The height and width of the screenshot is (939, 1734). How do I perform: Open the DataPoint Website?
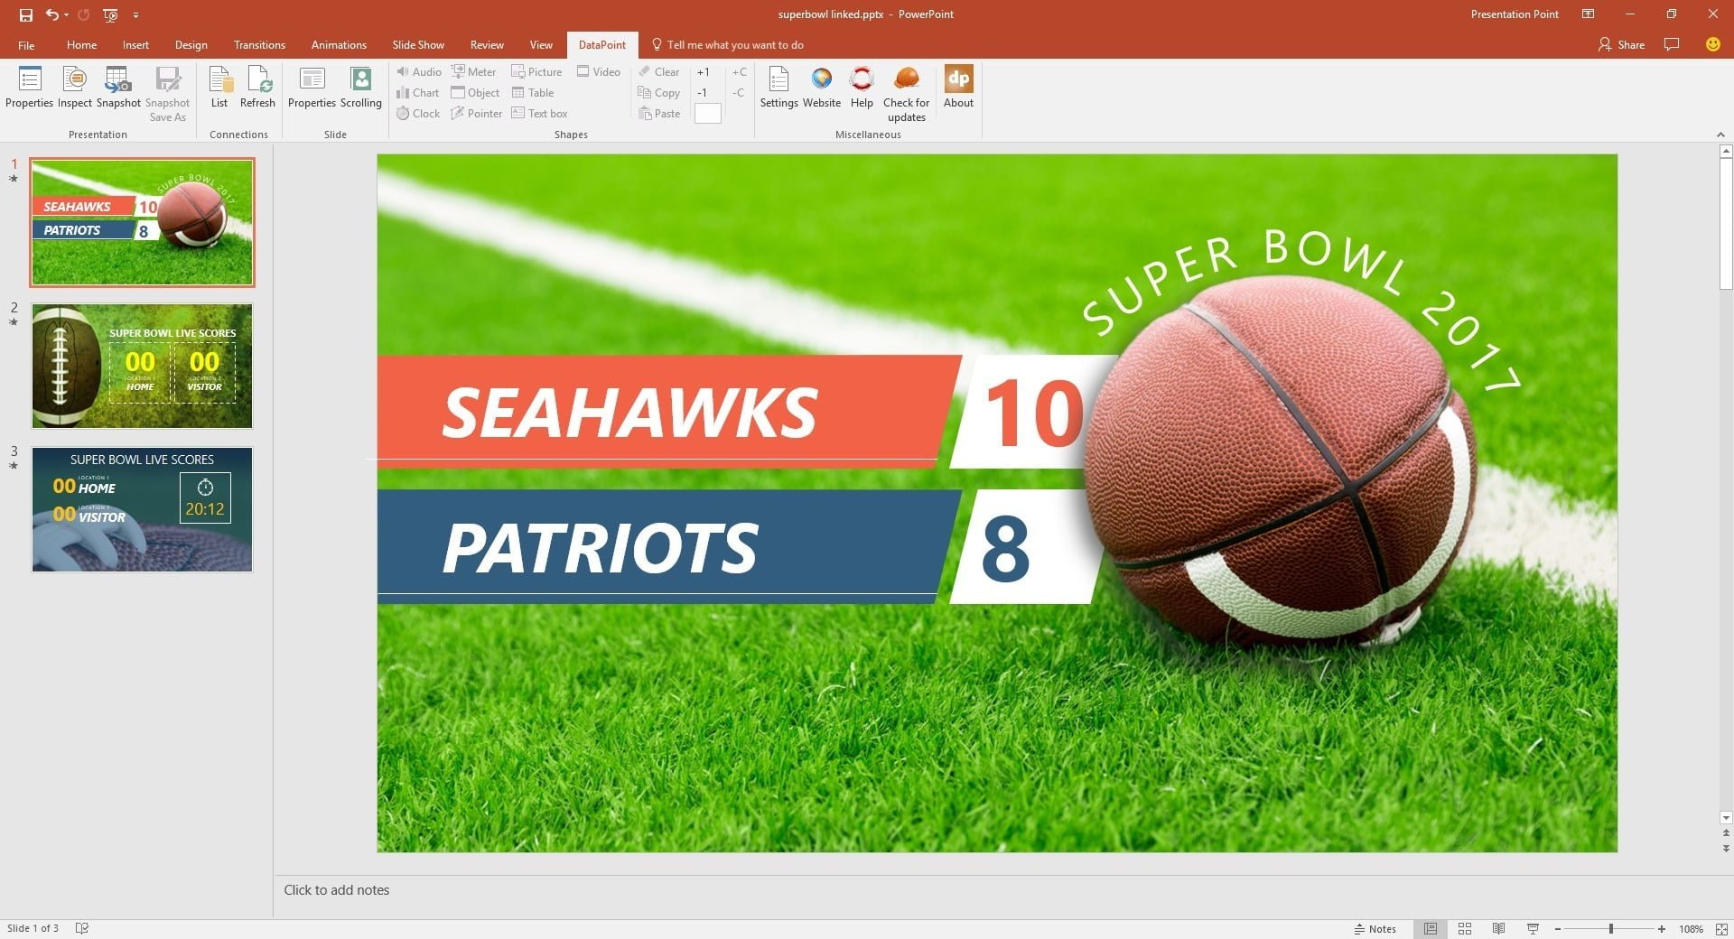point(822,88)
